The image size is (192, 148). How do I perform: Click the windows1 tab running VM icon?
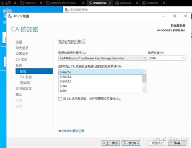(90, 3)
